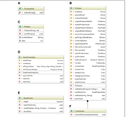Click the field icon beside rowReader
This screenshot has height=117, width=127.
[x=19, y=63]
